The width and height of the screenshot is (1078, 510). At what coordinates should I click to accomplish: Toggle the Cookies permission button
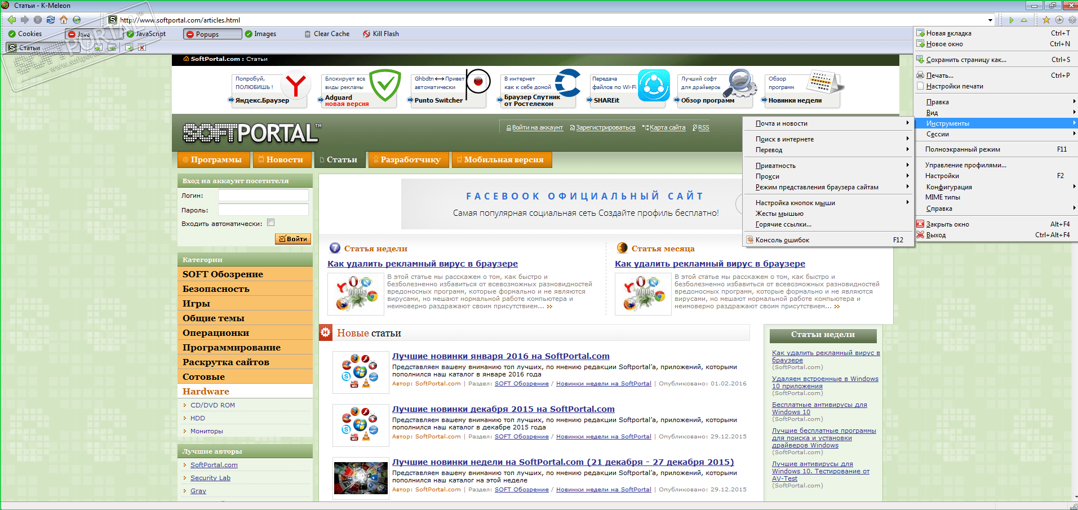(25, 34)
